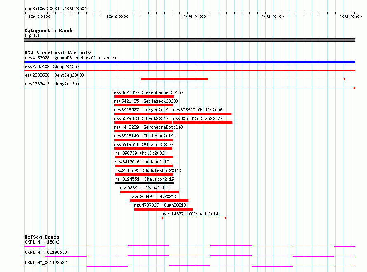Screen dimensions: 367x272
Task: Open esv2737403 (Wong2012b) variant label
Action: pyautogui.click(x=52, y=84)
